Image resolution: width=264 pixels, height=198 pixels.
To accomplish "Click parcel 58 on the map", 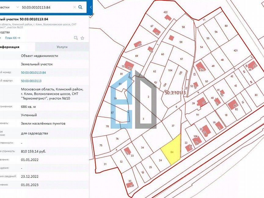I will tap(183, 27).
